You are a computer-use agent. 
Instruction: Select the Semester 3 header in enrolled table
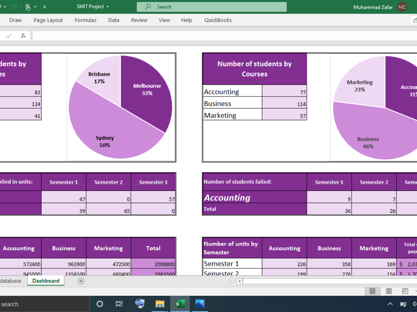tap(153, 182)
